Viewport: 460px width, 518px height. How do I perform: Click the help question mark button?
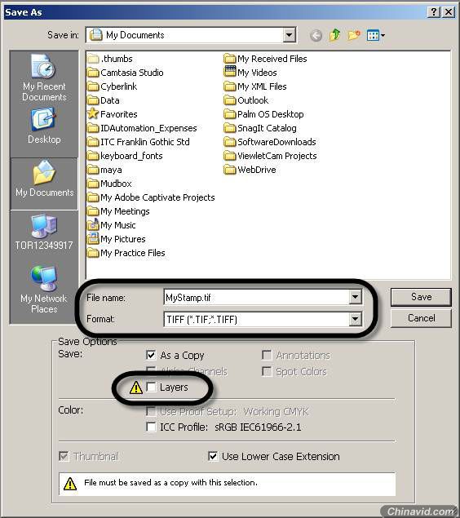tap(434, 12)
